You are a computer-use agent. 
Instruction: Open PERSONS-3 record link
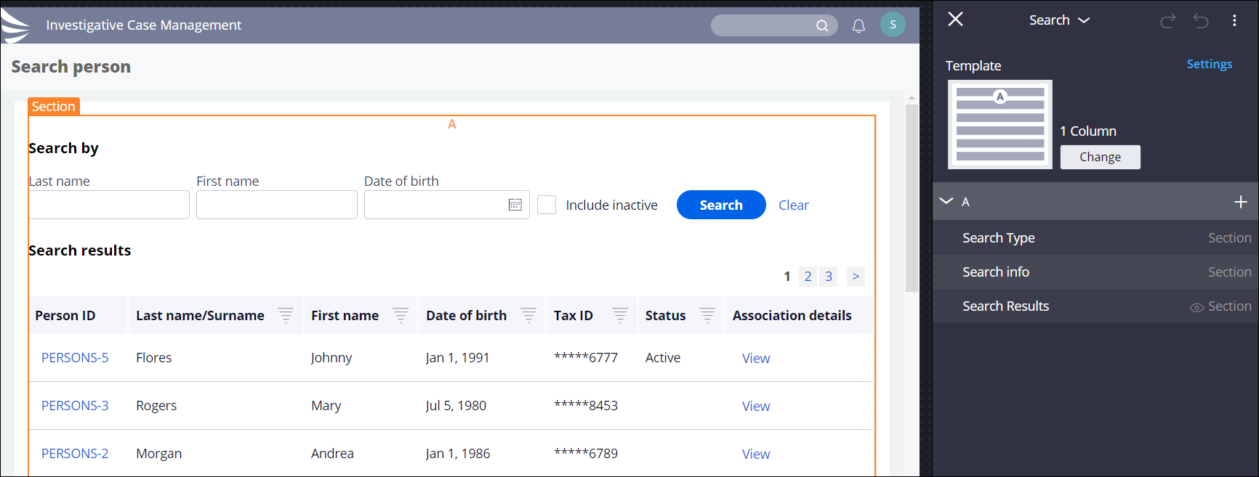pyautogui.click(x=75, y=405)
